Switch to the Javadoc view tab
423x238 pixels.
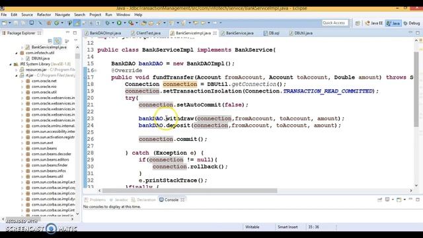click(x=119, y=200)
